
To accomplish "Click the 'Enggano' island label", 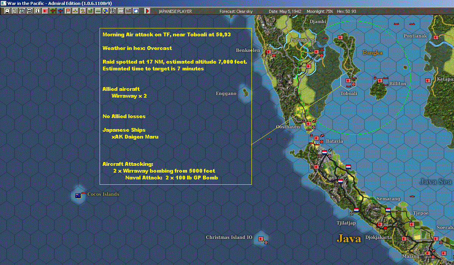I will (226, 93).
